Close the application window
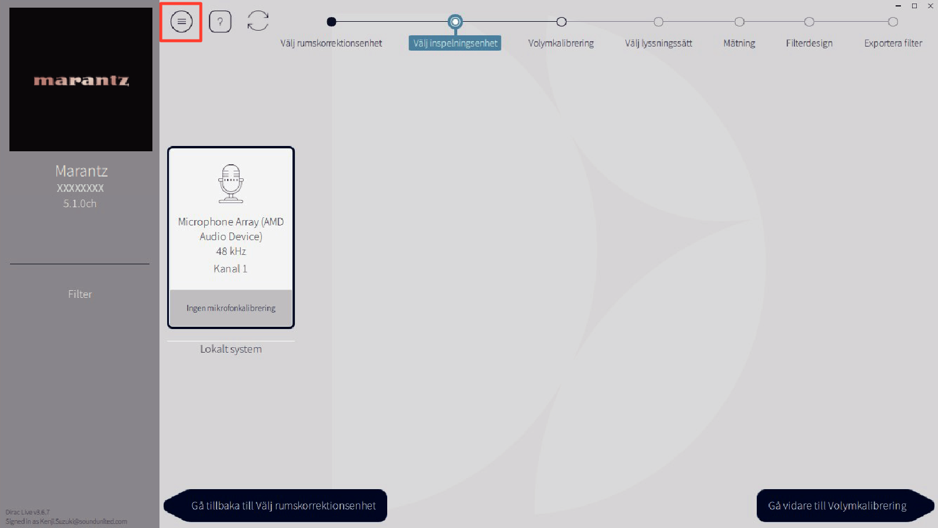The image size is (938, 528). click(x=930, y=6)
